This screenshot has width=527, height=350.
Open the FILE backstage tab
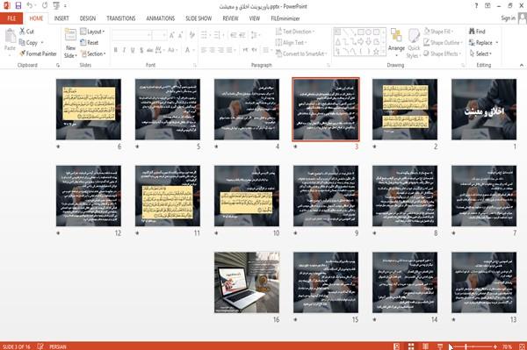pos(11,18)
